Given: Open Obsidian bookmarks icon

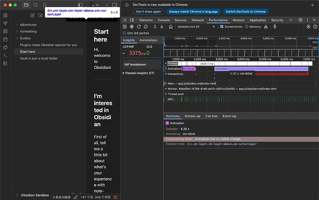Looking at the screenshot, I should pos(44,5).
